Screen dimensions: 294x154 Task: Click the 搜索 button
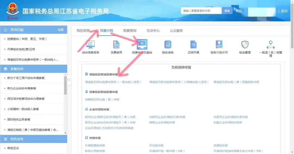[x=227, y=11]
